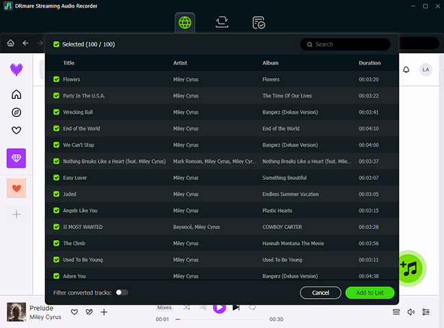444x328 pixels.
Task: Click Add to List button
Action: (x=370, y=293)
